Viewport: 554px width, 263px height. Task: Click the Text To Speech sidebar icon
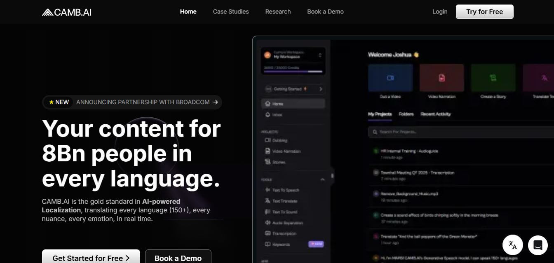point(268,190)
